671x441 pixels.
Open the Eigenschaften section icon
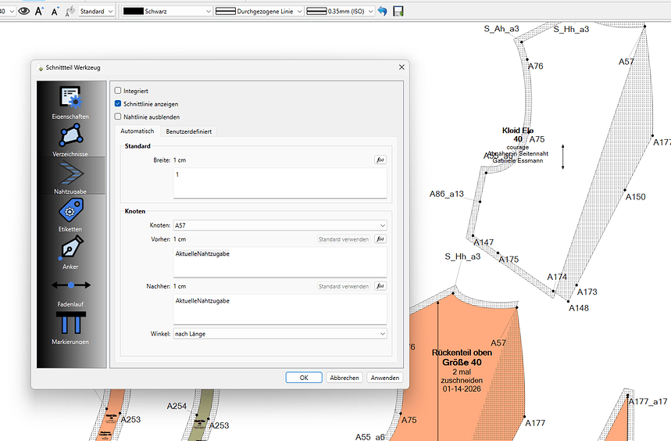tap(70, 99)
